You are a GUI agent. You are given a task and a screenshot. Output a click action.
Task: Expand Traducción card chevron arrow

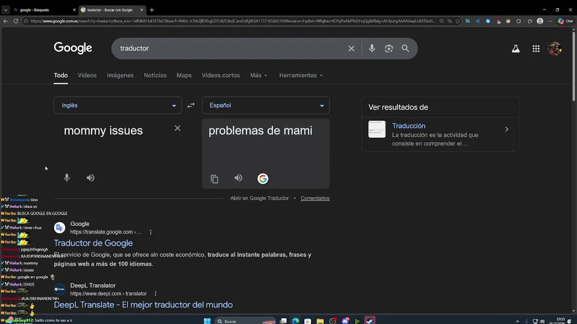click(x=507, y=130)
